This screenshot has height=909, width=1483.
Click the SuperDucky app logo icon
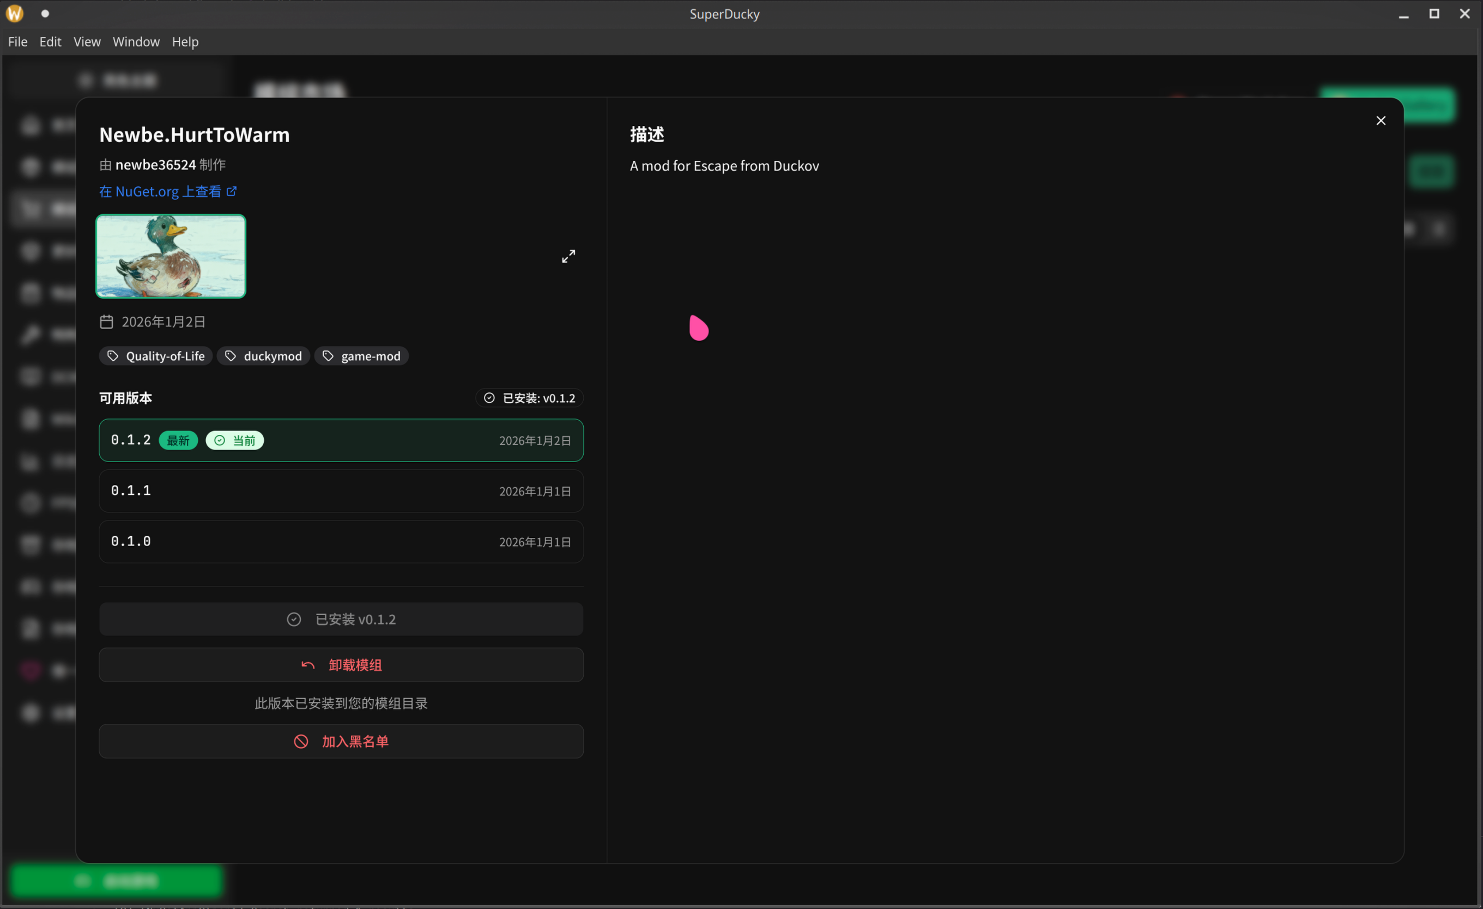15,13
